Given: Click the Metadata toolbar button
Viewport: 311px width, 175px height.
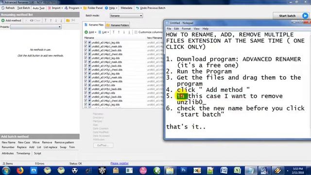Looking at the screenshot, I should 126,8.
